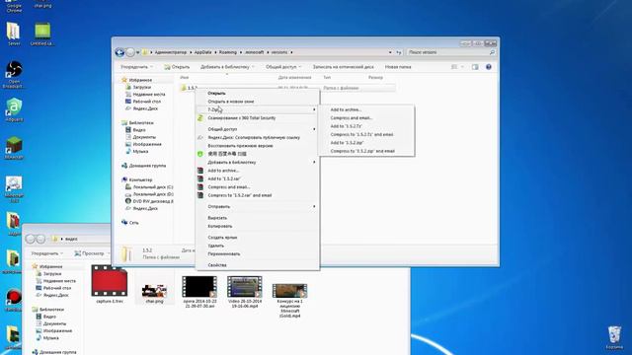The height and width of the screenshot is (355, 632).
Task: Select 'Открыть в новом окне' menu entry
Action: 230,102
